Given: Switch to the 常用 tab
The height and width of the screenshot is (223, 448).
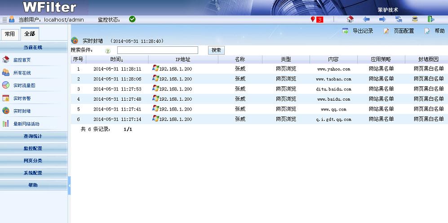Looking at the screenshot, I should (9, 34).
